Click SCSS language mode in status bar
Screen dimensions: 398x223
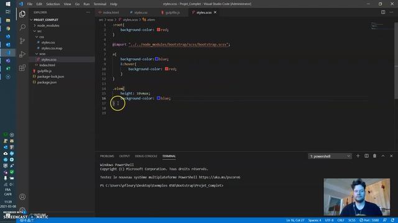351,221
